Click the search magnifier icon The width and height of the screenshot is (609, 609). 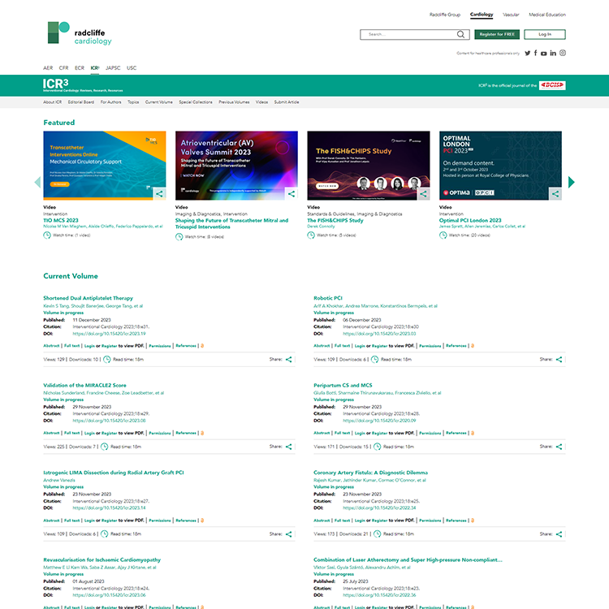(460, 34)
